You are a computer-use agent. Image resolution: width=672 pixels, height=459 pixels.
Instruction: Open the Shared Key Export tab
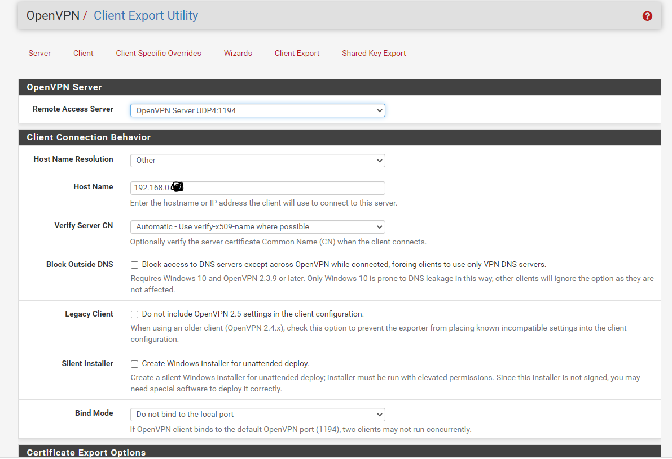tap(374, 53)
